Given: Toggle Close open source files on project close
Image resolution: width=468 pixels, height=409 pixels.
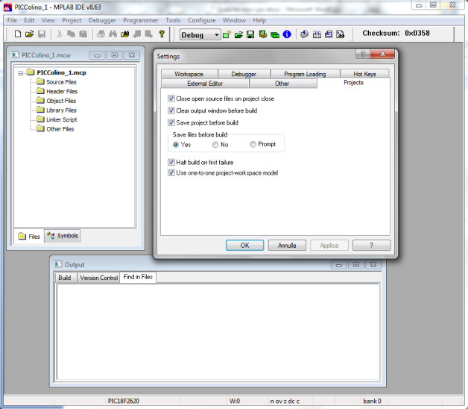Looking at the screenshot, I should tap(171, 99).
